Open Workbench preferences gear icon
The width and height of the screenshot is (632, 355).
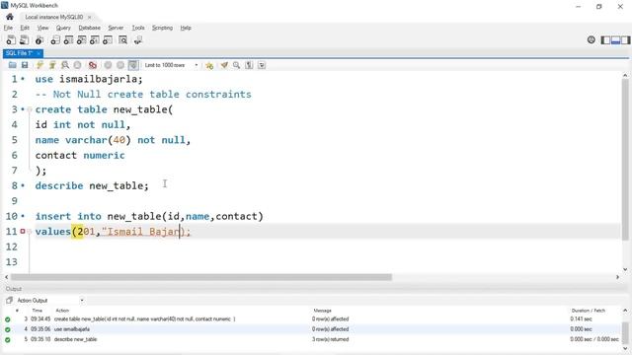coord(592,39)
